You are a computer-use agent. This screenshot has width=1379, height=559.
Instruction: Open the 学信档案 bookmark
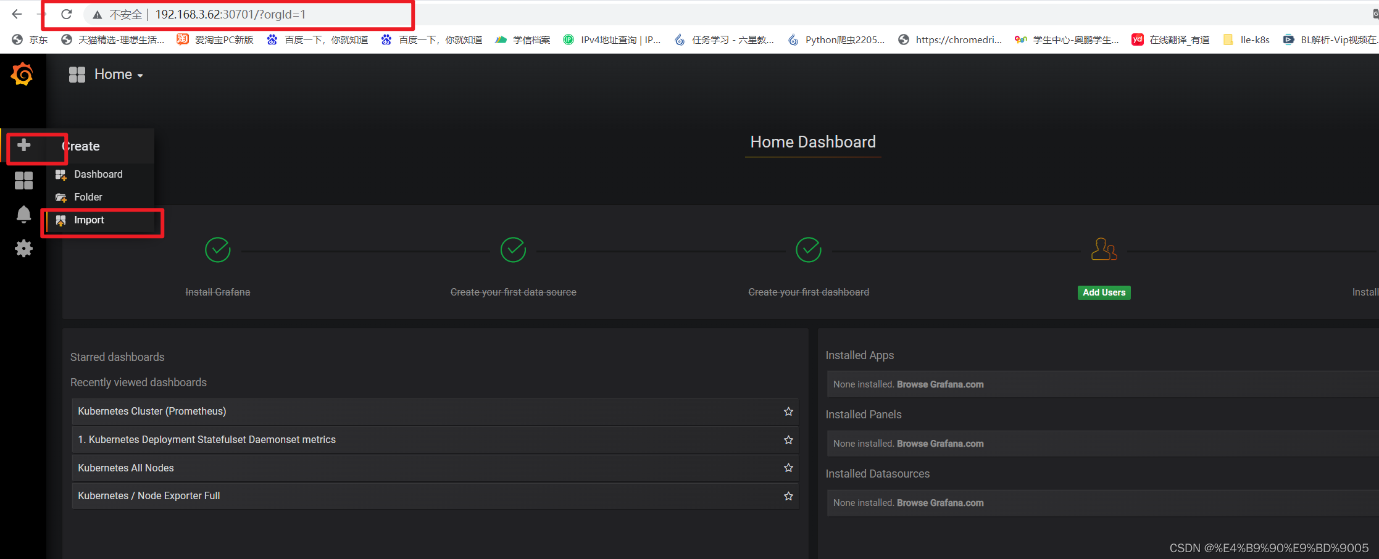click(x=523, y=39)
